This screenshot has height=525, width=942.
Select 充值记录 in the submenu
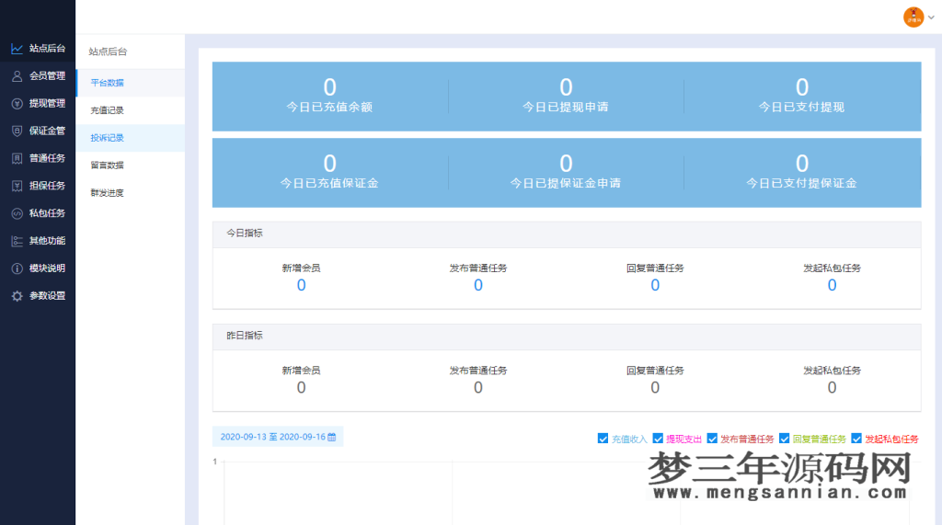131,110
